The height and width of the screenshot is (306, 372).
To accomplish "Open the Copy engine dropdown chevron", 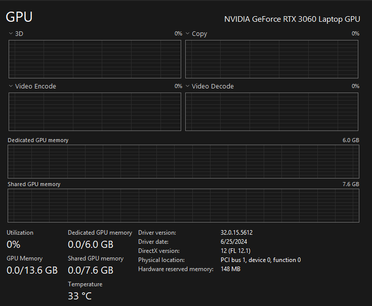I will click(x=187, y=34).
